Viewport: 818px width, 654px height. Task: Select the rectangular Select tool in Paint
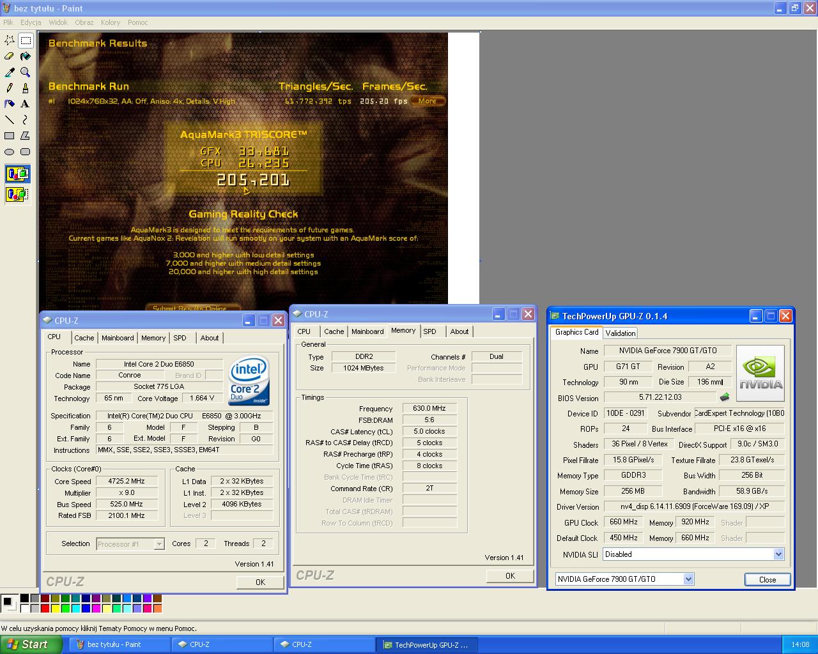pyautogui.click(x=26, y=40)
